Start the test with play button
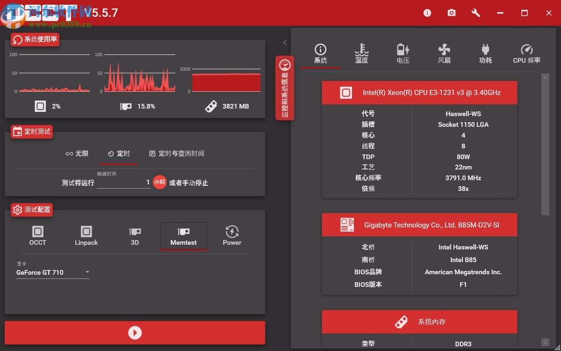 click(x=135, y=333)
